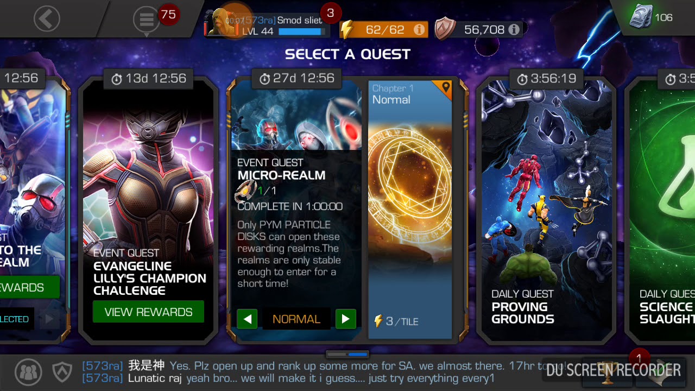
Task: Select previous difficulty with left arrow
Action: 247,319
